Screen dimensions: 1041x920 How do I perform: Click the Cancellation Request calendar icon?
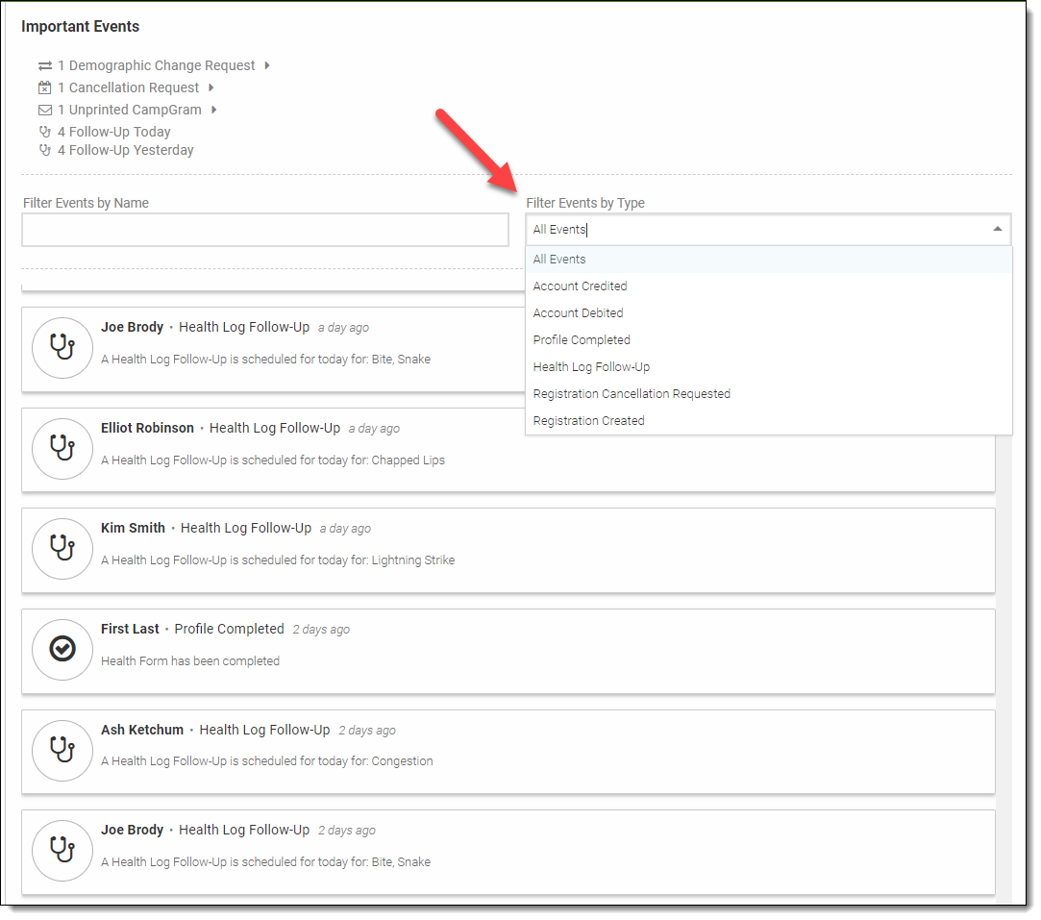(45, 88)
